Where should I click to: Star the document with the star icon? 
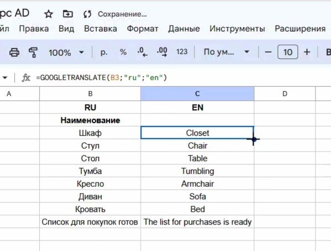(x=49, y=14)
